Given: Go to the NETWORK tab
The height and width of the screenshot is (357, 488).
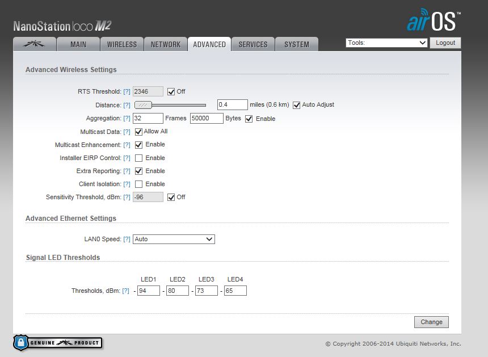Looking at the screenshot, I should pyautogui.click(x=166, y=44).
